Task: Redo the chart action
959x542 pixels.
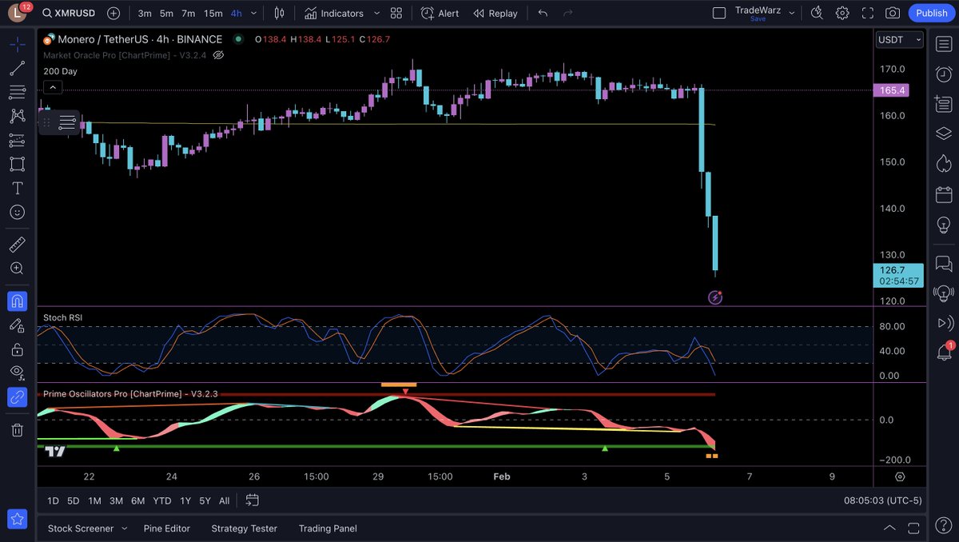Action: [568, 13]
